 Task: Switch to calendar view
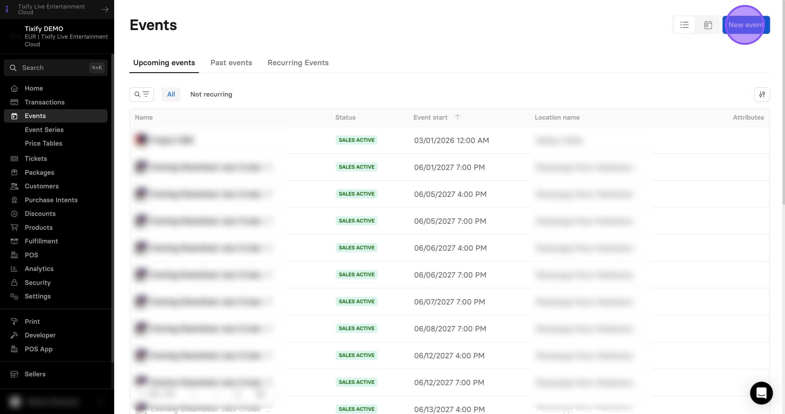(x=708, y=25)
